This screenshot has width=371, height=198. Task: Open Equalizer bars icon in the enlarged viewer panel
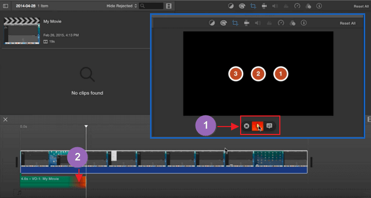point(269,23)
